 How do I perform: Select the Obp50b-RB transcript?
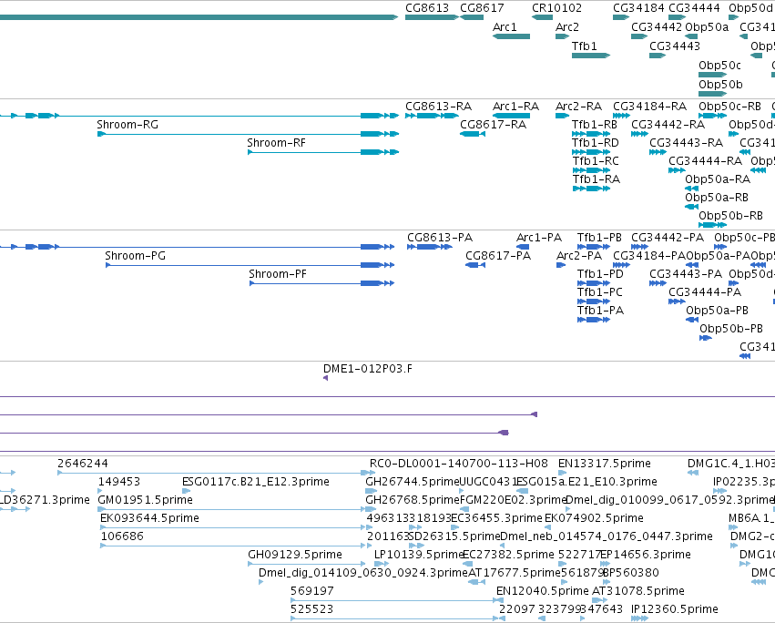pos(713,225)
